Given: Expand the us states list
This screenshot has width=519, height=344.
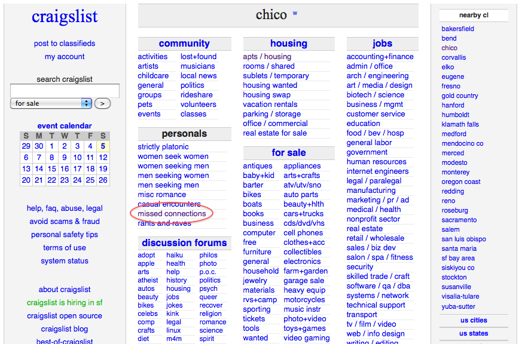Looking at the screenshot, I should 474,333.
